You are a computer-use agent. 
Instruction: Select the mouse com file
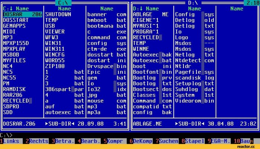tap(107, 101)
